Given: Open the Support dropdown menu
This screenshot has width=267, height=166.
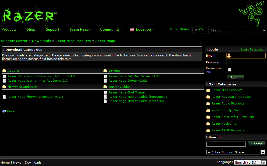Looking at the screenshot, I should point(53,29).
